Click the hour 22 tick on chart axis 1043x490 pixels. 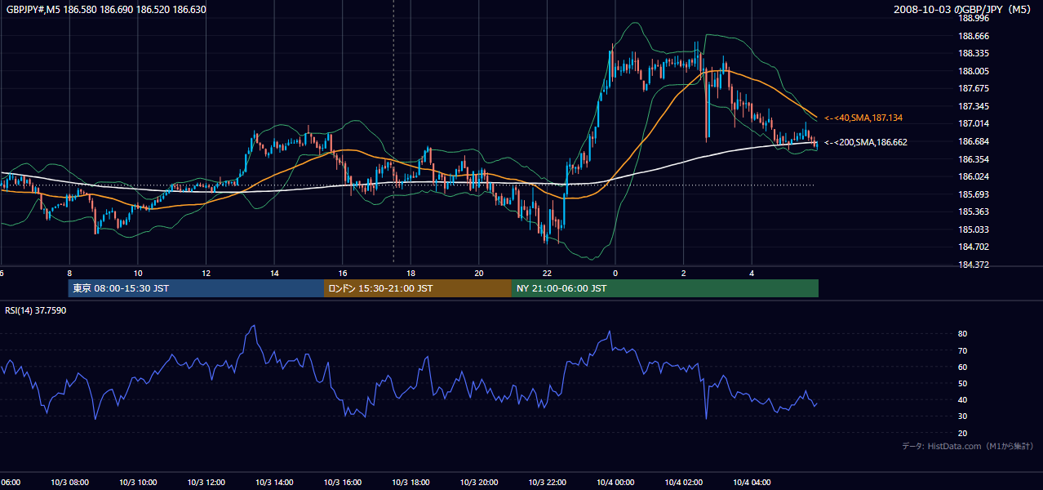click(547, 273)
